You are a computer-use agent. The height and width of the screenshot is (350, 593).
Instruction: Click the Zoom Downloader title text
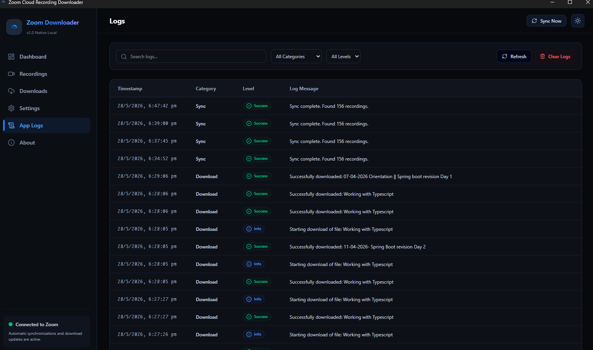(53, 23)
